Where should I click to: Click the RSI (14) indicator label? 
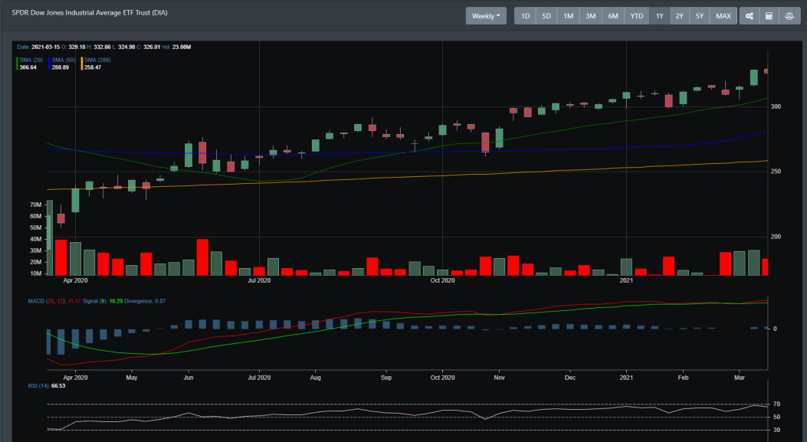38,385
